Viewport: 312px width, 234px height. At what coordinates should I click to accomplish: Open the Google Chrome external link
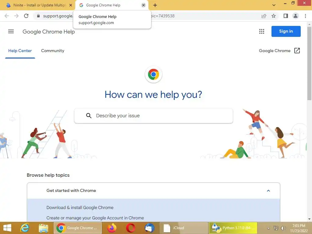pyautogui.click(x=279, y=51)
